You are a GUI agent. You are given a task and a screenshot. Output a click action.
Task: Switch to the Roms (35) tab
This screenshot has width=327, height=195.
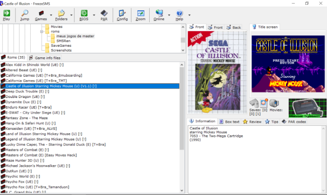(13, 57)
